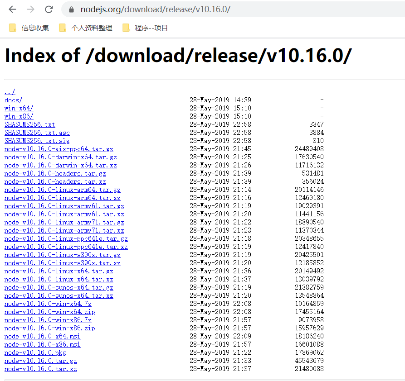Viewport: 405px width, 381px height.
Task: Open the 程序--项目 bookmark folder
Action: [145, 28]
